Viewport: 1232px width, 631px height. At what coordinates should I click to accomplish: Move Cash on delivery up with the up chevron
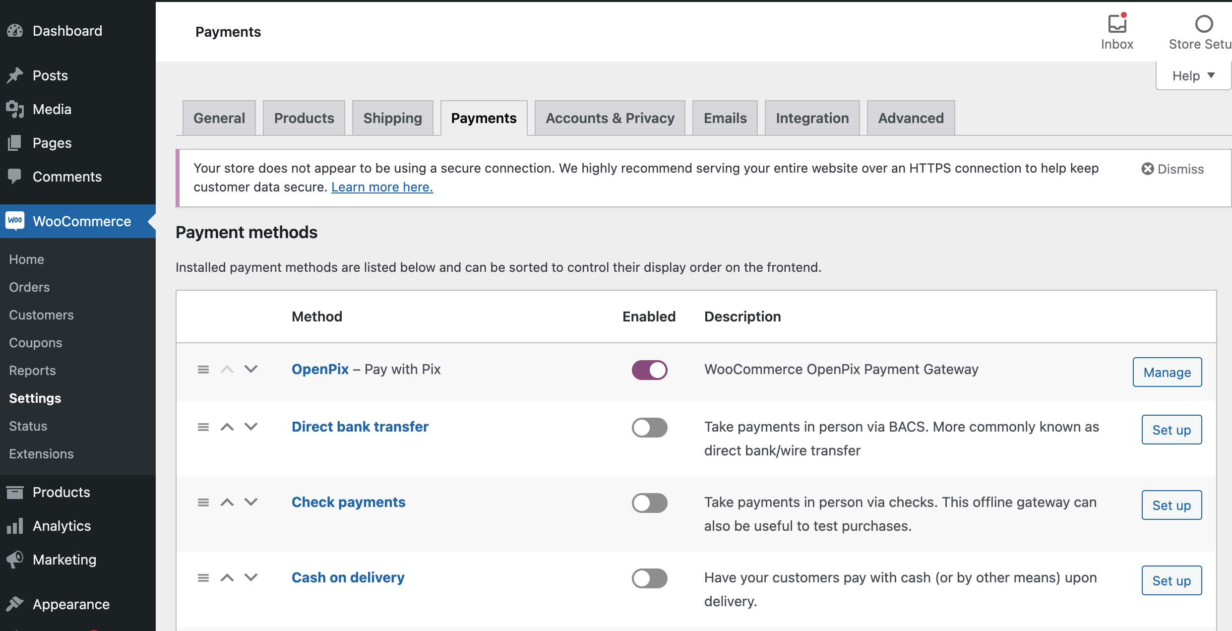coord(227,578)
